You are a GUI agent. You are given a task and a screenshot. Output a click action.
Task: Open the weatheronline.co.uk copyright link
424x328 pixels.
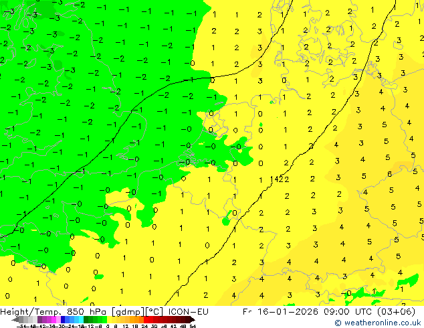(x=378, y=323)
